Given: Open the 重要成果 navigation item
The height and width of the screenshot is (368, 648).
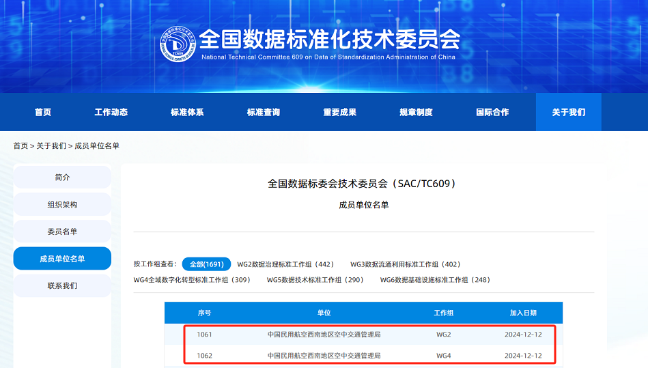Looking at the screenshot, I should coord(340,112).
